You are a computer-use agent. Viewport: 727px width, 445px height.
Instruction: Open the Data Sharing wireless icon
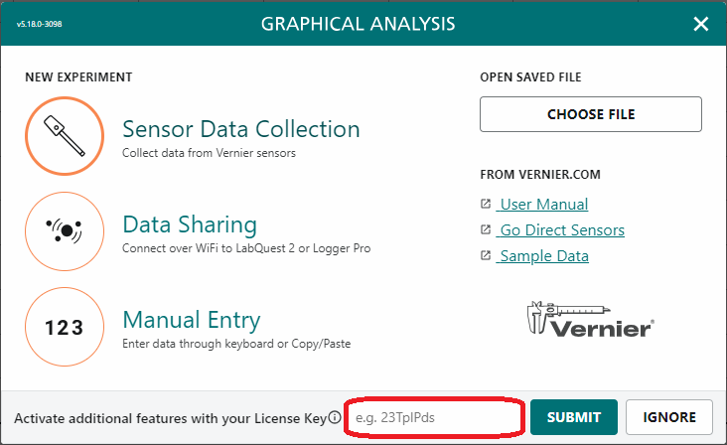(x=65, y=231)
